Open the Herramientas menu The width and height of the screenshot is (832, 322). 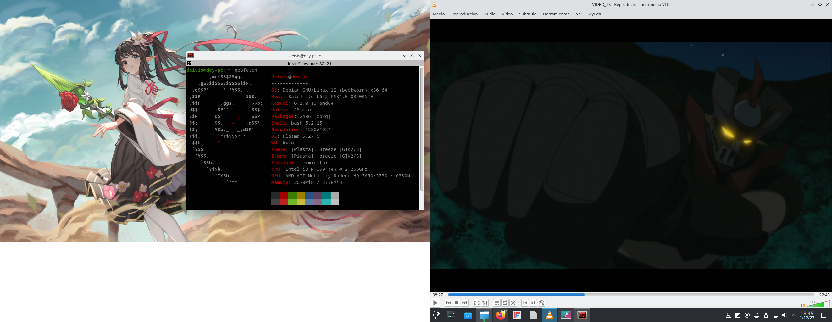point(556,14)
